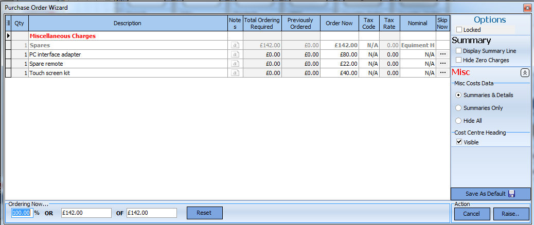This screenshot has width=534, height=225.
Task: Click ellipsis button for Spare remote row
Action: pyautogui.click(x=442, y=64)
